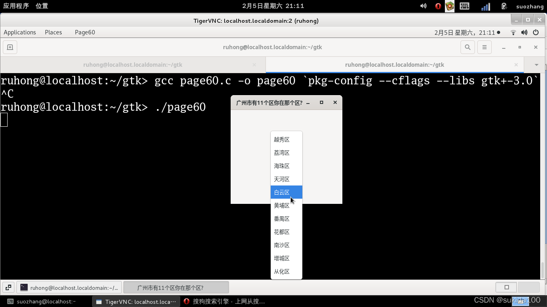
Task: Open the terminal hamburger menu
Action: (484, 47)
